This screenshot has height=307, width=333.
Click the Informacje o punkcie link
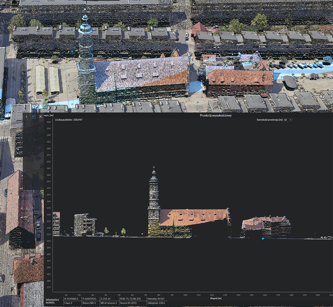(x=52, y=301)
